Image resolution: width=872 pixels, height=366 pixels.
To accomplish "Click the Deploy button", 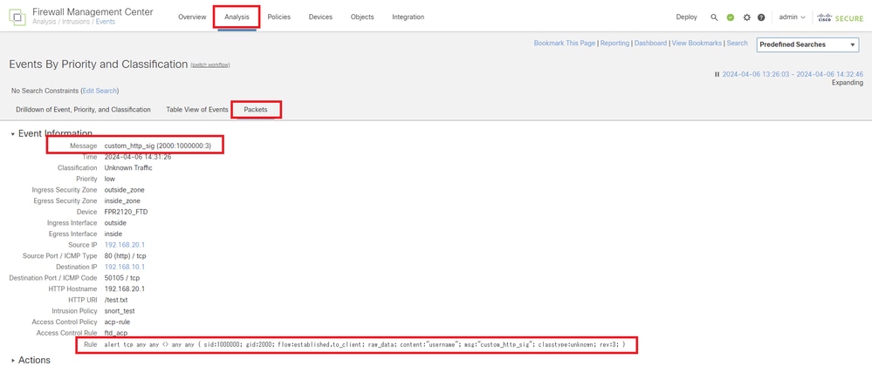I will click(686, 17).
